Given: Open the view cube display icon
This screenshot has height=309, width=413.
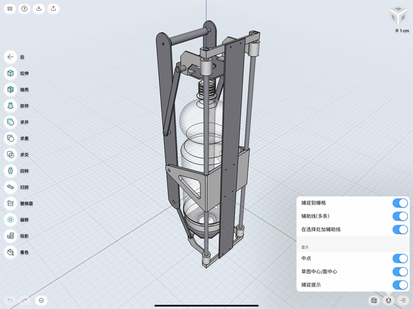Looking at the screenshot, I should tap(374, 300).
